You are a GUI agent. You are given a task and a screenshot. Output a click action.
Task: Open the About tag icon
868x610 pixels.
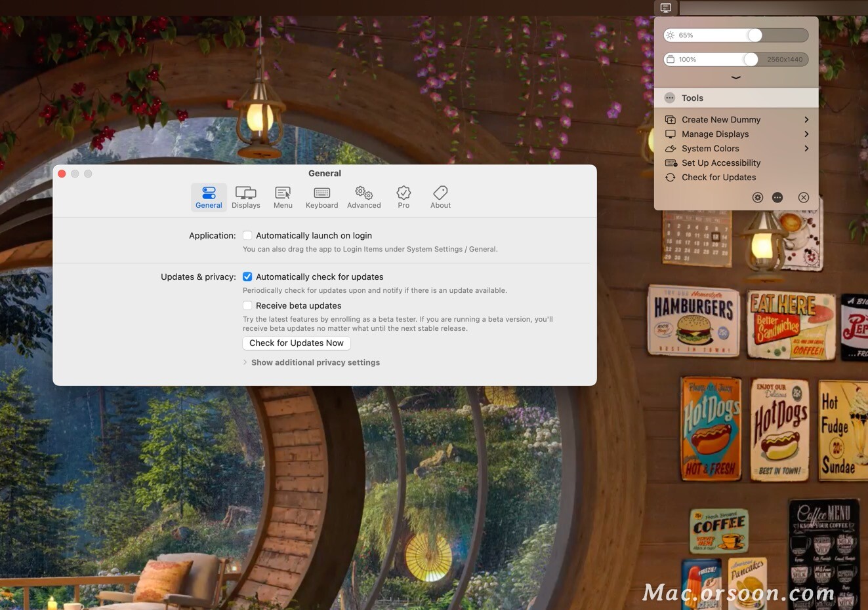tap(440, 193)
